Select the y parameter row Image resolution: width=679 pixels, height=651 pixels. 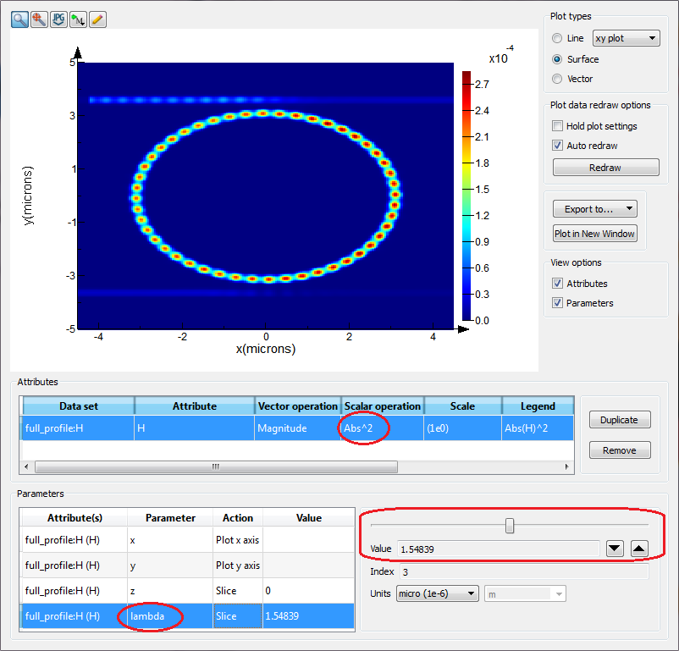tap(187, 565)
